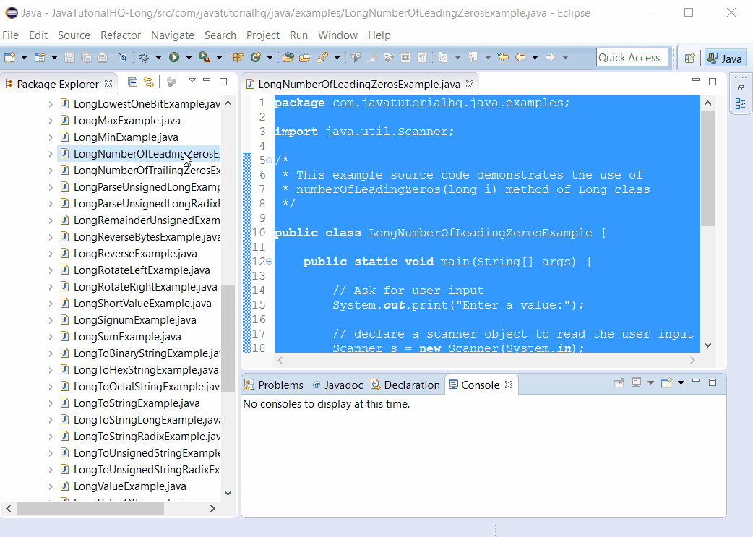Minimize the Package Explorer view
Viewport: 753px width, 537px height.
[x=207, y=80]
